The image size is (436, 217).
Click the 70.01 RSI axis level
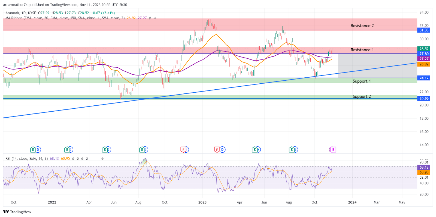pyautogui.click(x=424, y=162)
